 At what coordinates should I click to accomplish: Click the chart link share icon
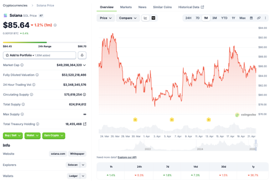tap(259, 18)
